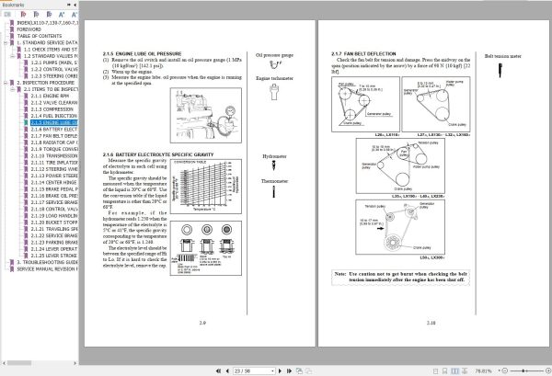Click the second bookmark toolbar icon

coord(36,15)
